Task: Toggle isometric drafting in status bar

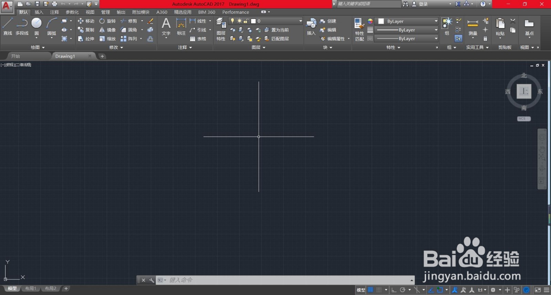Action: 417,290
